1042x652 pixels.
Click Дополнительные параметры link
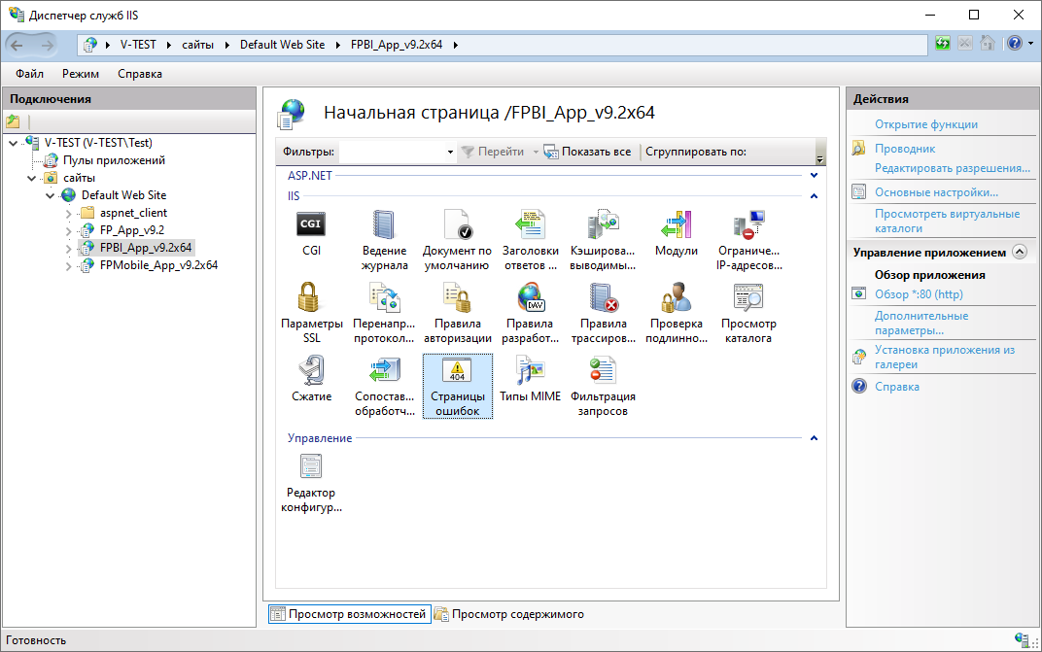[x=921, y=323]
